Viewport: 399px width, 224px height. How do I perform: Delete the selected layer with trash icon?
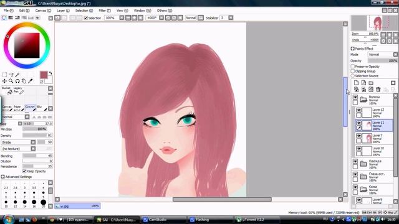pos(378,90)
